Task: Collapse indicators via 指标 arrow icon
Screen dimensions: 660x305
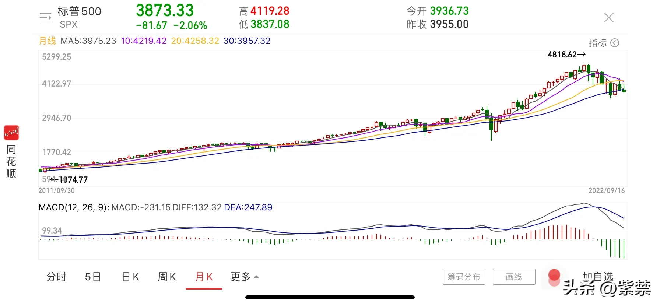Action: [615, 43]
